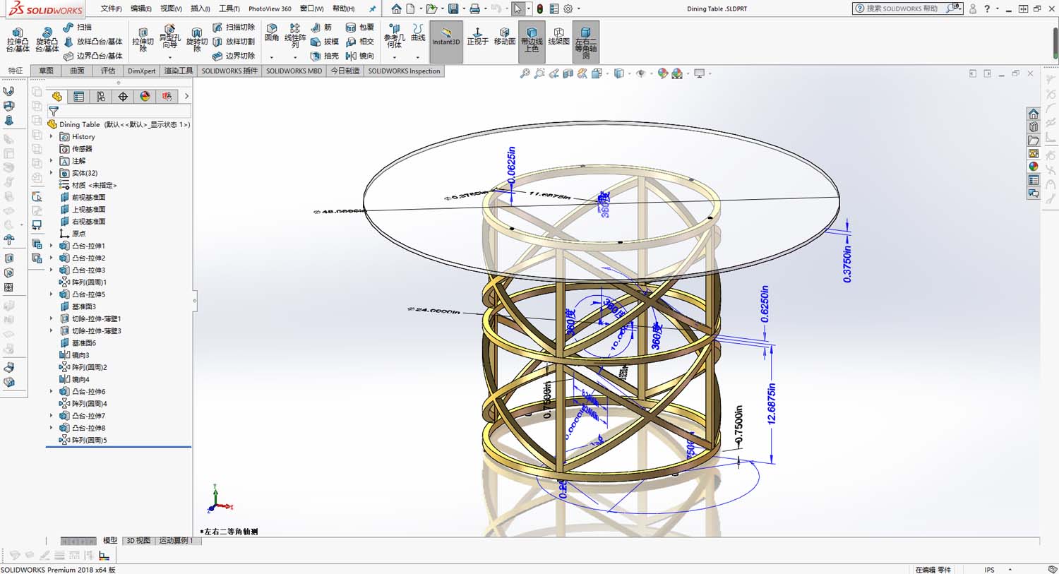
Task: Open the PropertyManager tab icon
Action: click(x=78, y=97)
